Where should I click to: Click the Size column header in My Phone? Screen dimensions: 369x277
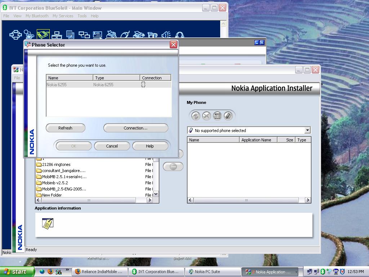tap(286, 140)
